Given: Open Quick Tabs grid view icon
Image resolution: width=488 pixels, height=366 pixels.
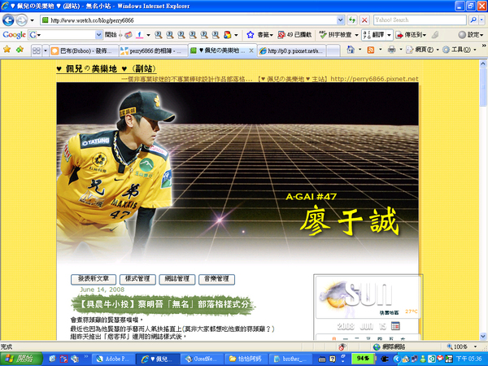Looking at the screenshot, I should pyautogui.click(x=37, y=50).
